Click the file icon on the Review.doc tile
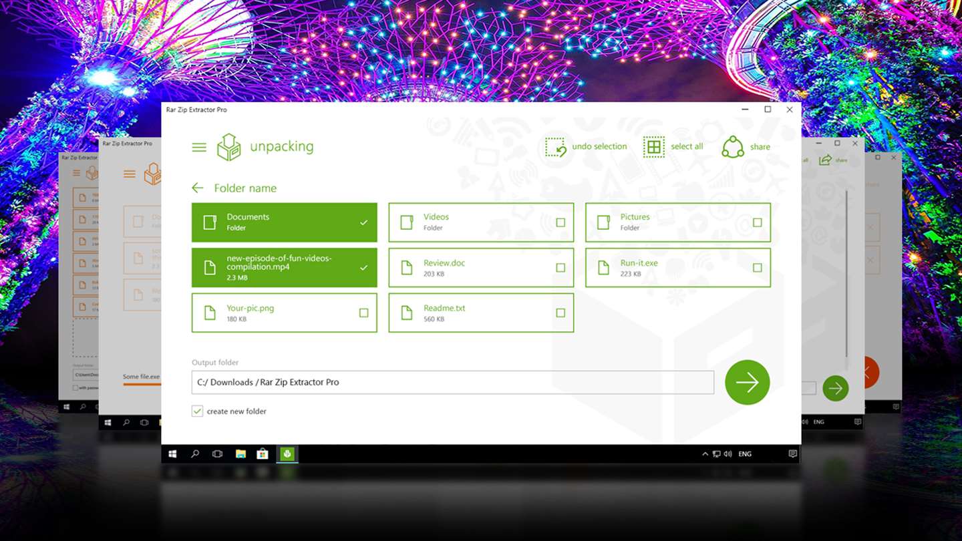Image resolution: width=962 pixels, height=541 pixels. tap(406, 268)
